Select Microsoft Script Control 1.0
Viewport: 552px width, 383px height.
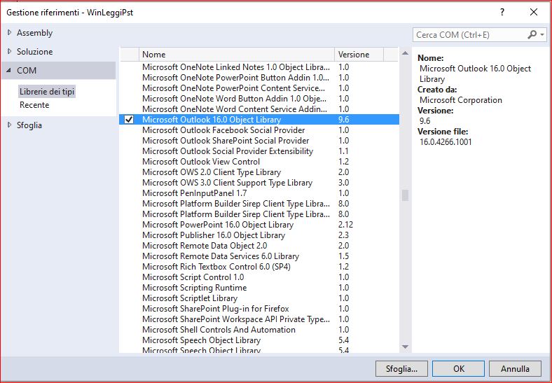[x=259, y=277]
